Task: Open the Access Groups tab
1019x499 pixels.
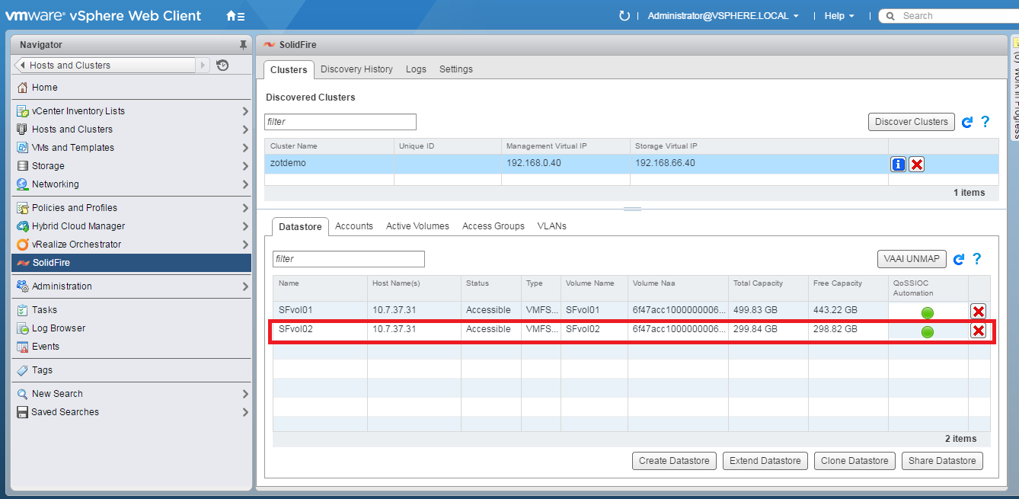Action: point(494,226)
